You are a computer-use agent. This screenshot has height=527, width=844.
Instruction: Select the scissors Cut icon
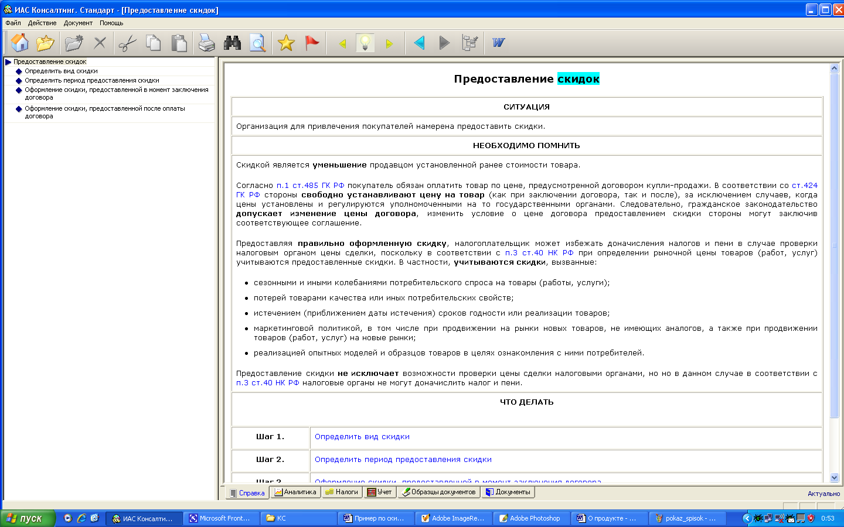[x=127, y=43]
